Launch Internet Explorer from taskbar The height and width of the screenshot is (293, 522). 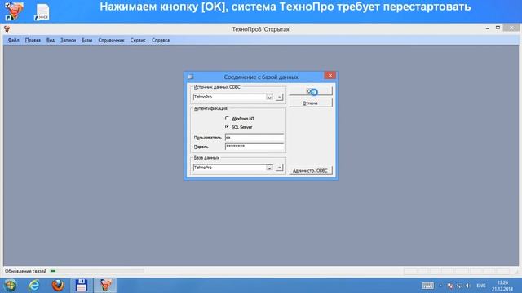(x=33, y=286)
